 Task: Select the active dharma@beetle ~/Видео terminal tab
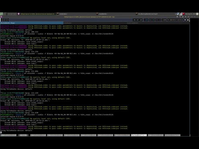[x=32, y=23]
